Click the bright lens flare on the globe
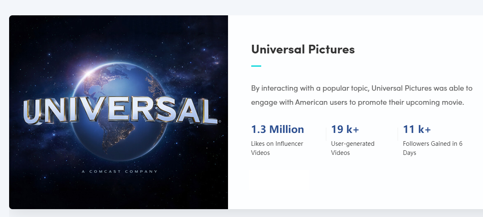This screenshot has width=483, height=217. tap(87, 73)
